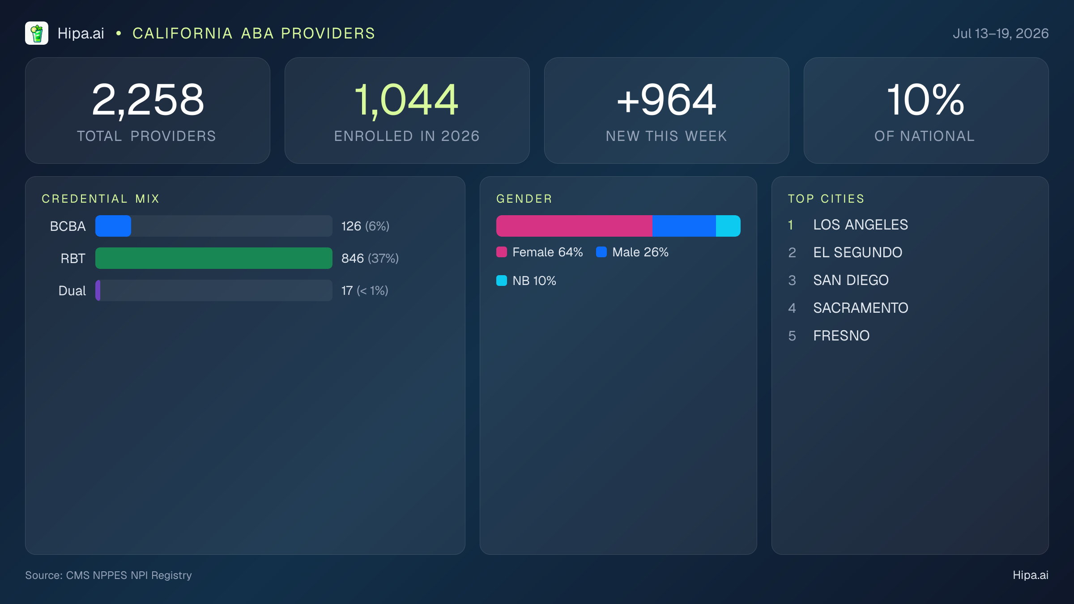
Task: Select the California ABA Providers title
Action: (254, 34)
